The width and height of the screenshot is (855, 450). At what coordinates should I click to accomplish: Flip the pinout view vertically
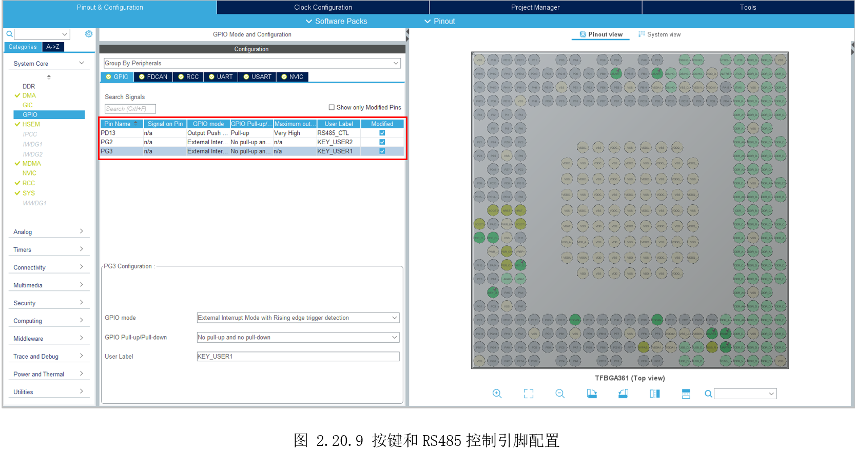pyautogui.click(x=686, y=394)
